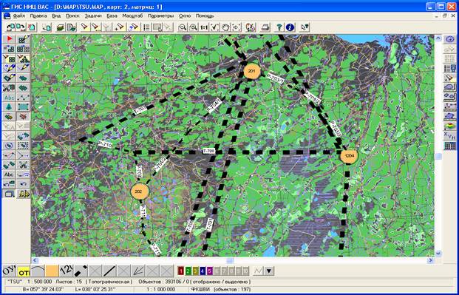Select the hand pan tool

tap(225, 27)
